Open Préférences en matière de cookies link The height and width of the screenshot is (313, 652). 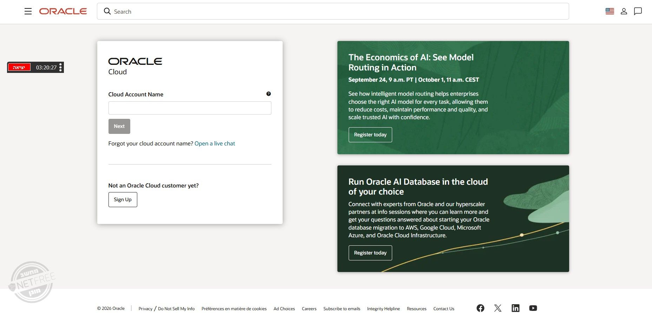pyautogui.click(x=234, y=308)
